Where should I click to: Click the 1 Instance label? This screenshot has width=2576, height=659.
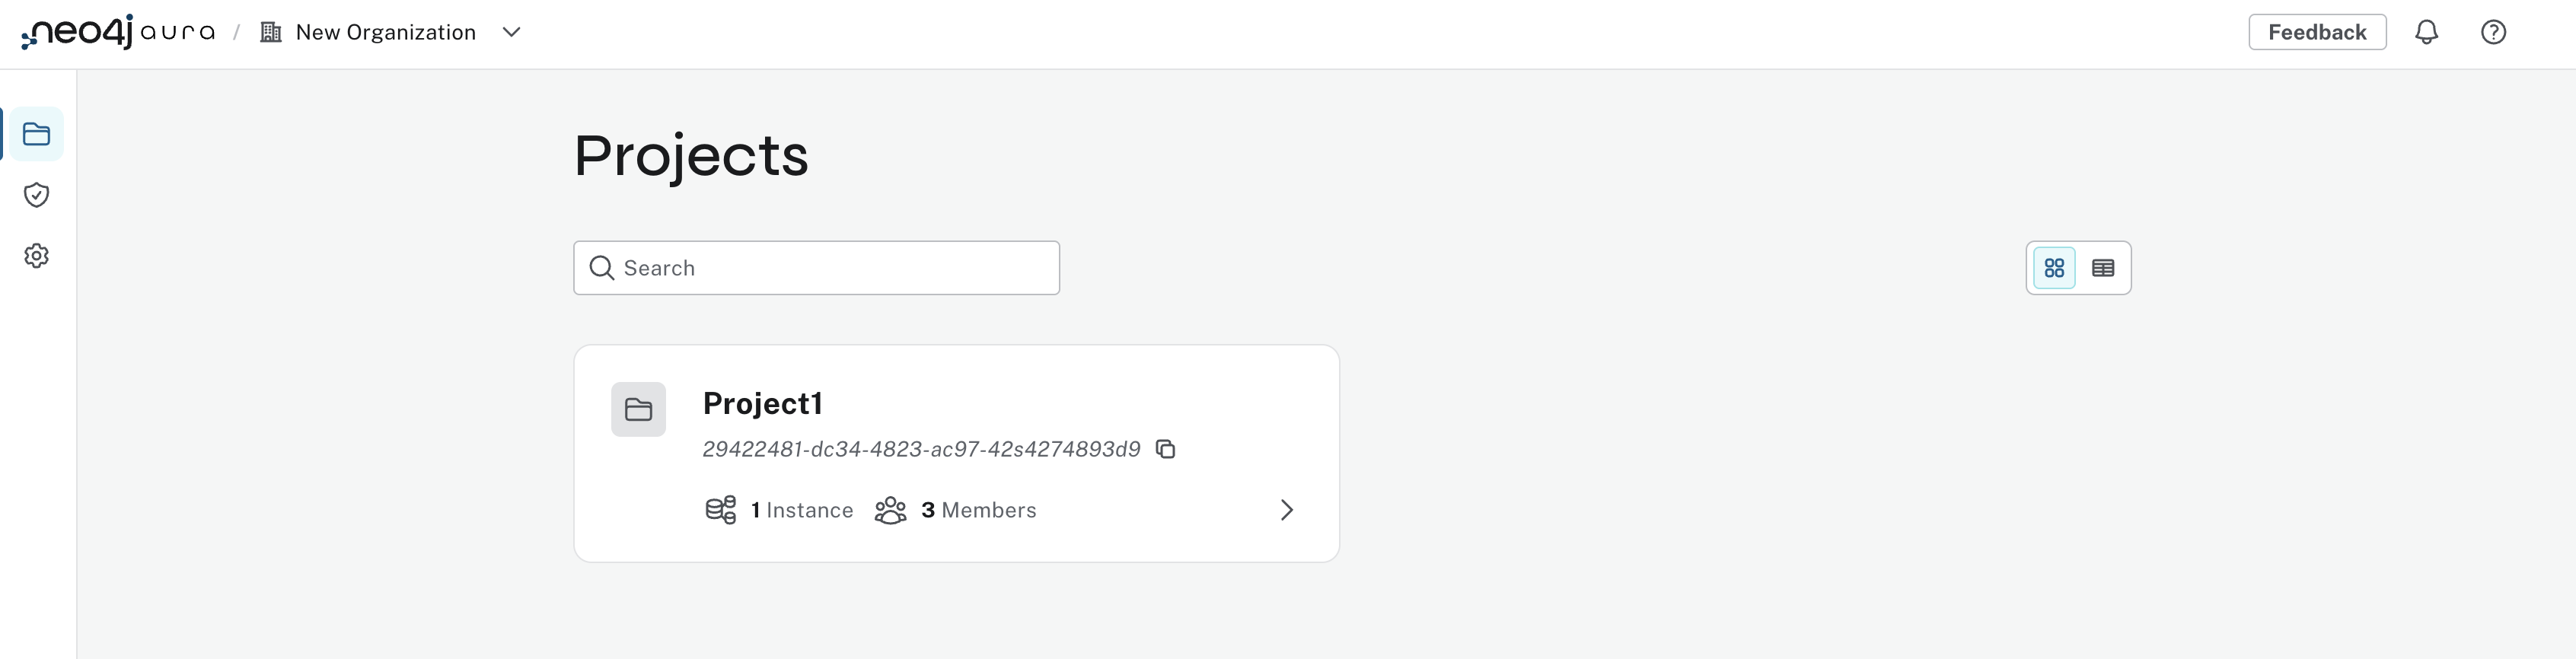(802, 510)
